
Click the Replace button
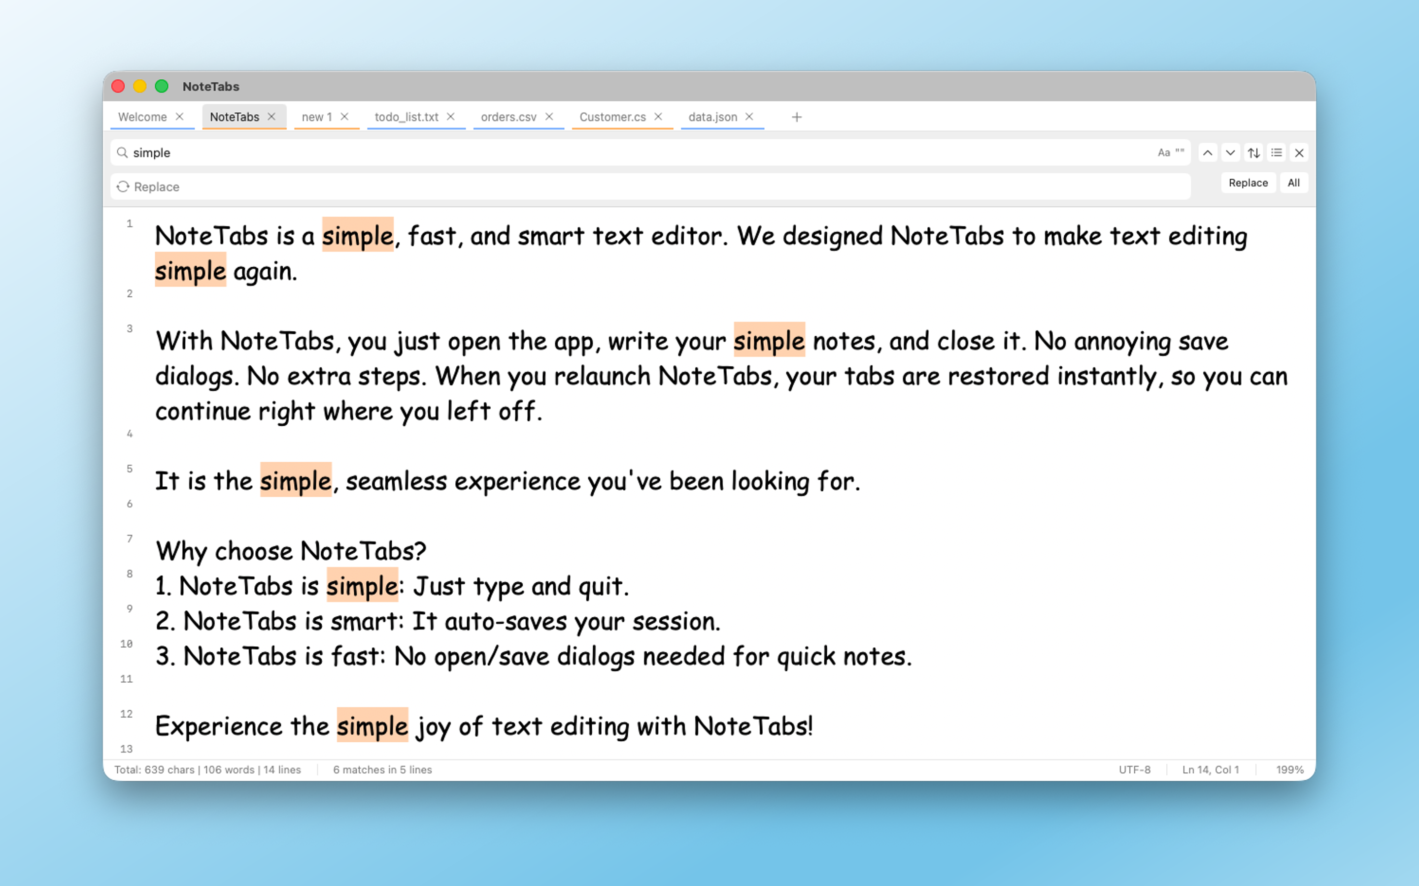[1249, 183]
